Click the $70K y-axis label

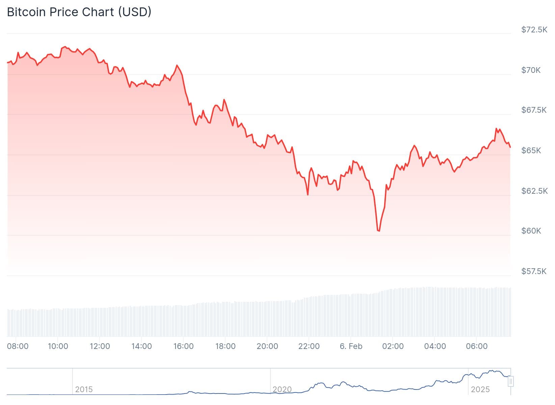[x=531, y=70]
